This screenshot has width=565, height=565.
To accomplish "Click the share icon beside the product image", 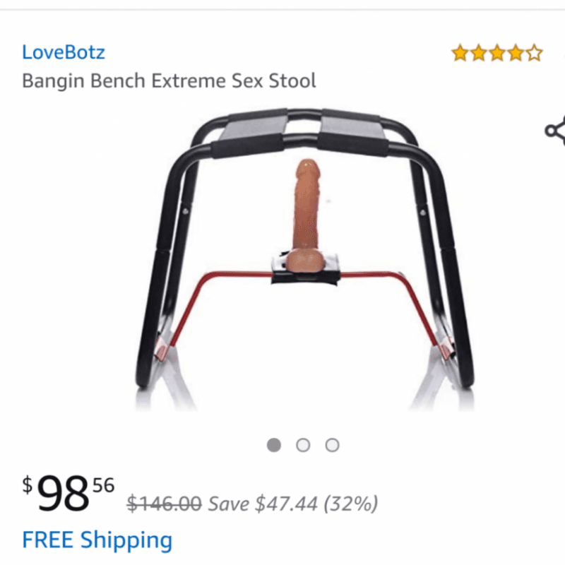I will click(555, 131).
